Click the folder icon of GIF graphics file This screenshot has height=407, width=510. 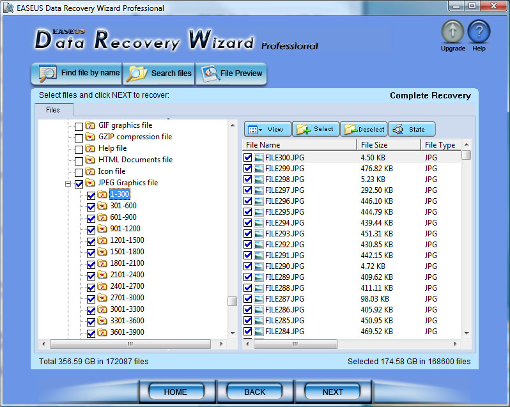90,125
